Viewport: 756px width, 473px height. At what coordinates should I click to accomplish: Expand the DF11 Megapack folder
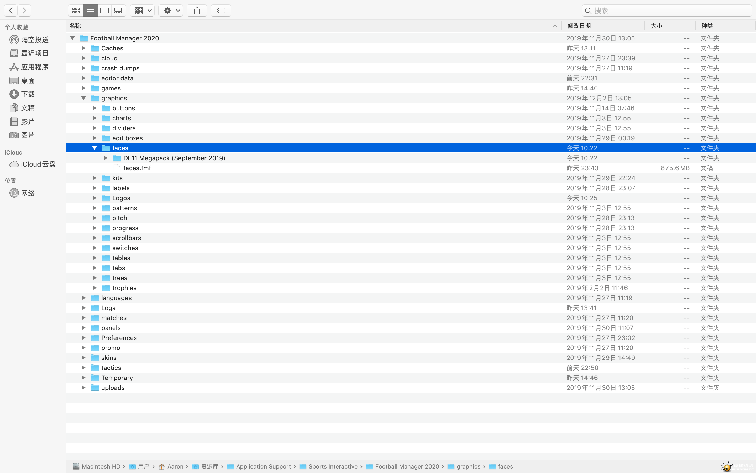coord(106,158)
